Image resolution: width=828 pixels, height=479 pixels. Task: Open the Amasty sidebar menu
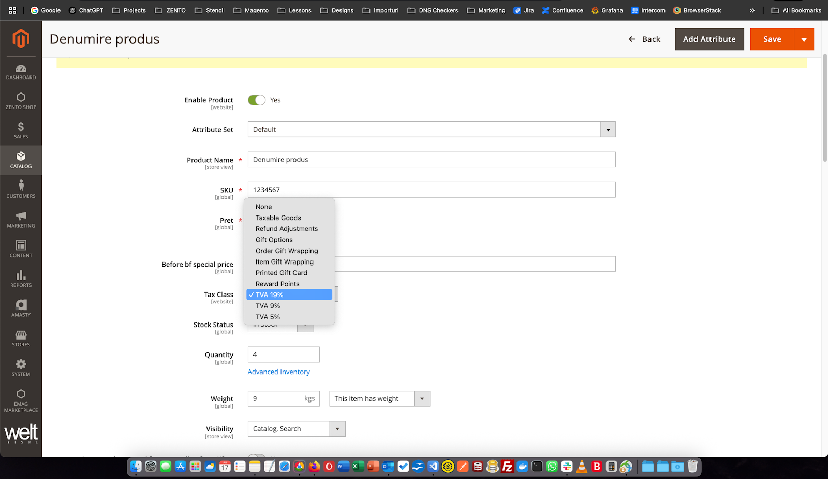click(21, 308)
